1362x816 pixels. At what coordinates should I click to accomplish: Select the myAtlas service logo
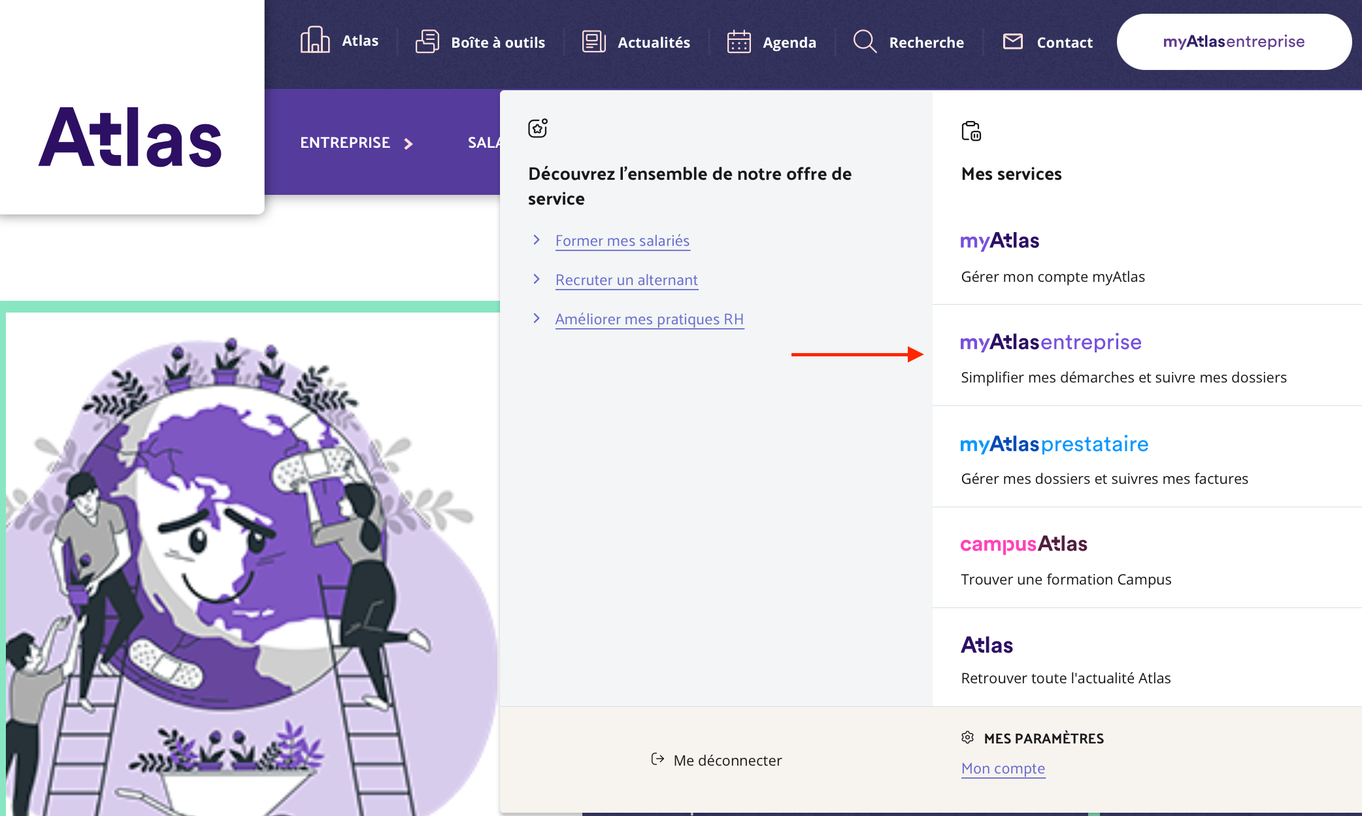coord(999,241)
